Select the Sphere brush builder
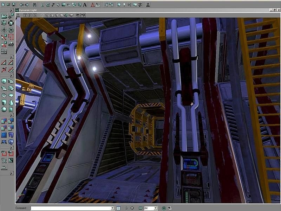The width and height of the screenshot is (281, 211). [4, 109]
